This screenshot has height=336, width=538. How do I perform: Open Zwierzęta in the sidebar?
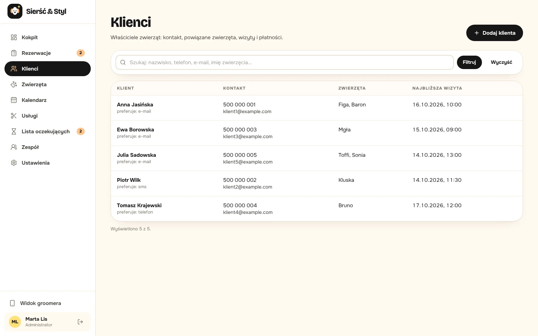(x=47, y=84)
